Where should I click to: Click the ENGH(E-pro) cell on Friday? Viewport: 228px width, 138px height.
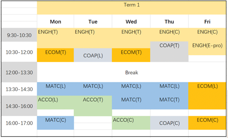pyautogui.click(x=207, y=48)
